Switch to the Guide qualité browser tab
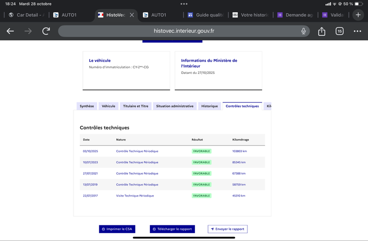Screen dimensions: 368x241 pyautogui.click(x=205, y=15)
